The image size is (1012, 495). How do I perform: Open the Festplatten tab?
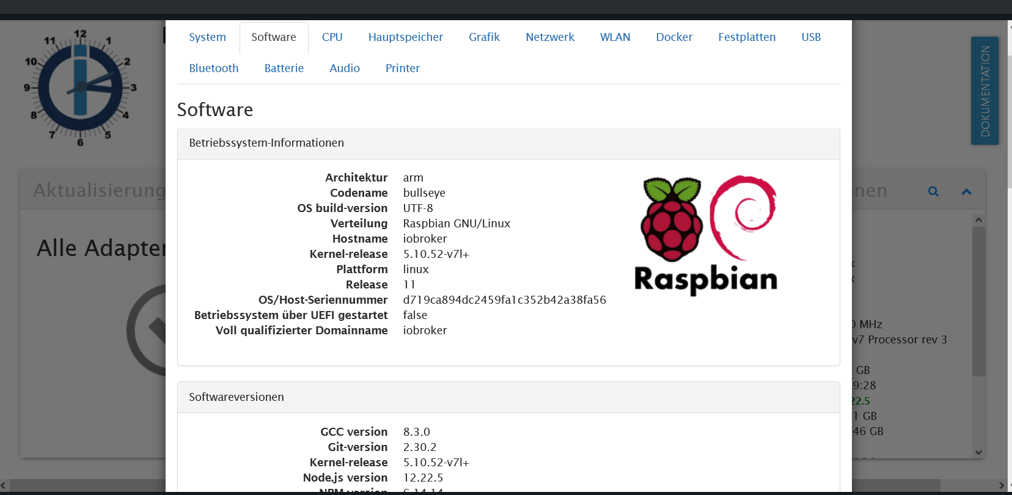[747, 37]
